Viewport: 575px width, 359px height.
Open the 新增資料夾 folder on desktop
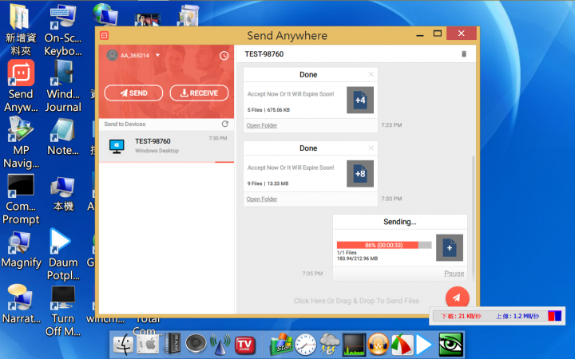21,30
